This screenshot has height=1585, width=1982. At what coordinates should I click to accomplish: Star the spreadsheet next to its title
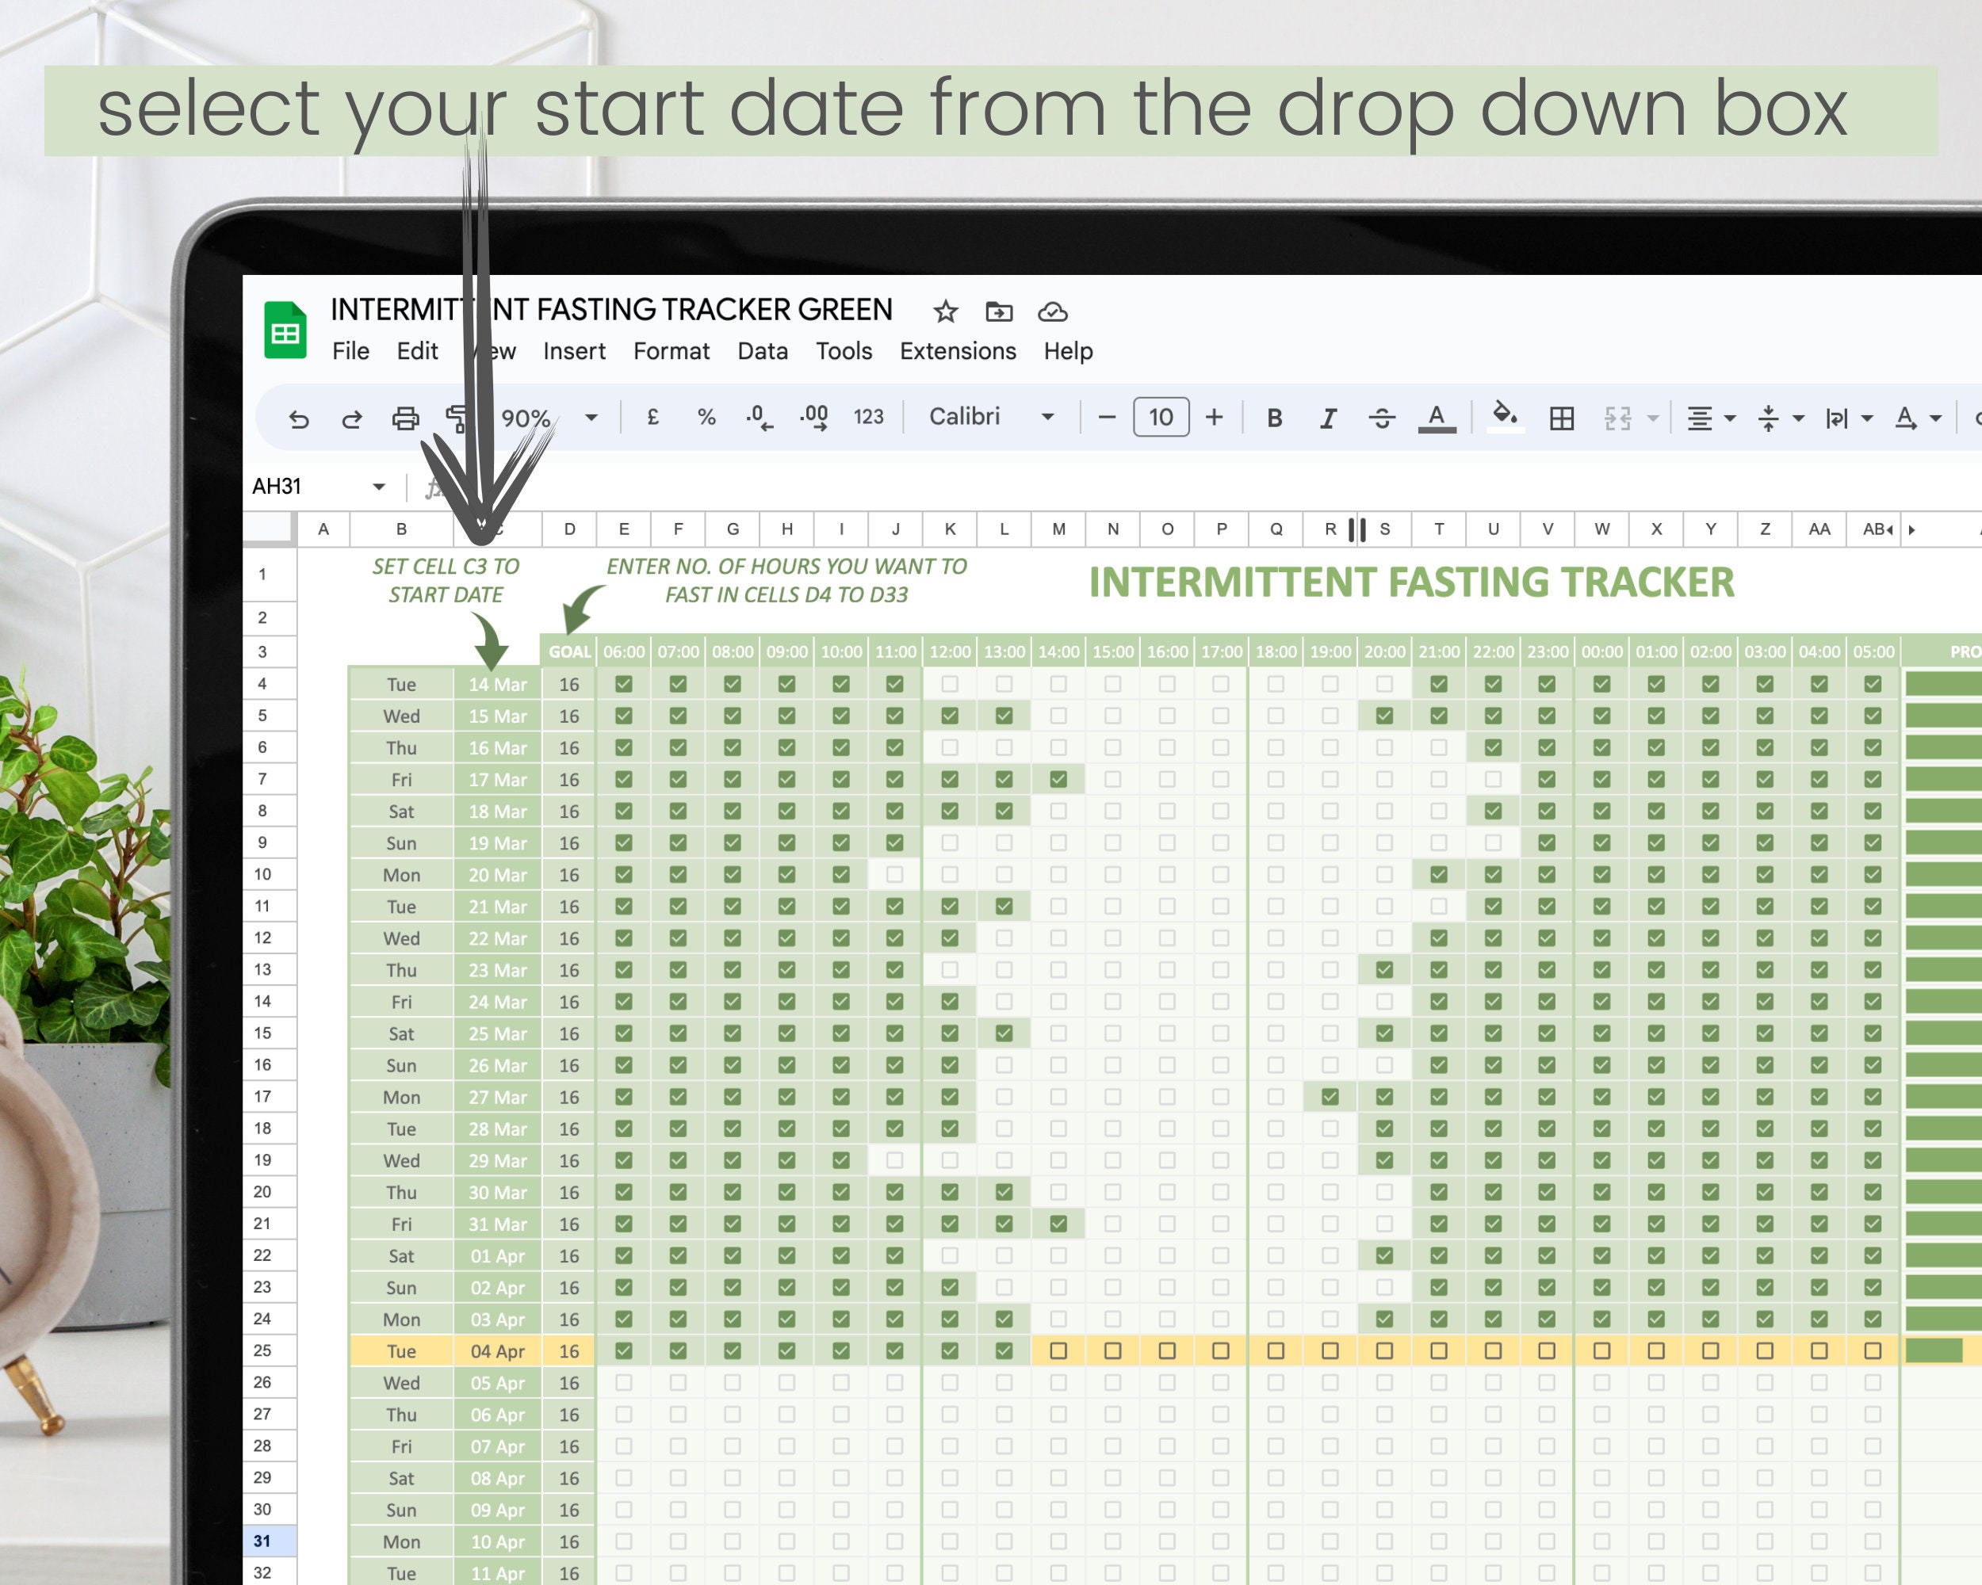tap(945, 311)
